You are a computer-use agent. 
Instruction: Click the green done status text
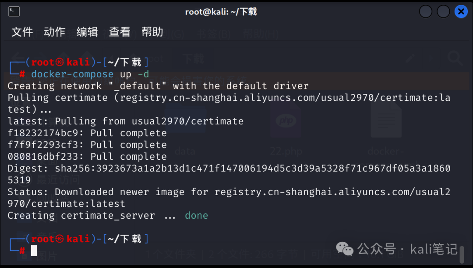click(x=196, y=215)
